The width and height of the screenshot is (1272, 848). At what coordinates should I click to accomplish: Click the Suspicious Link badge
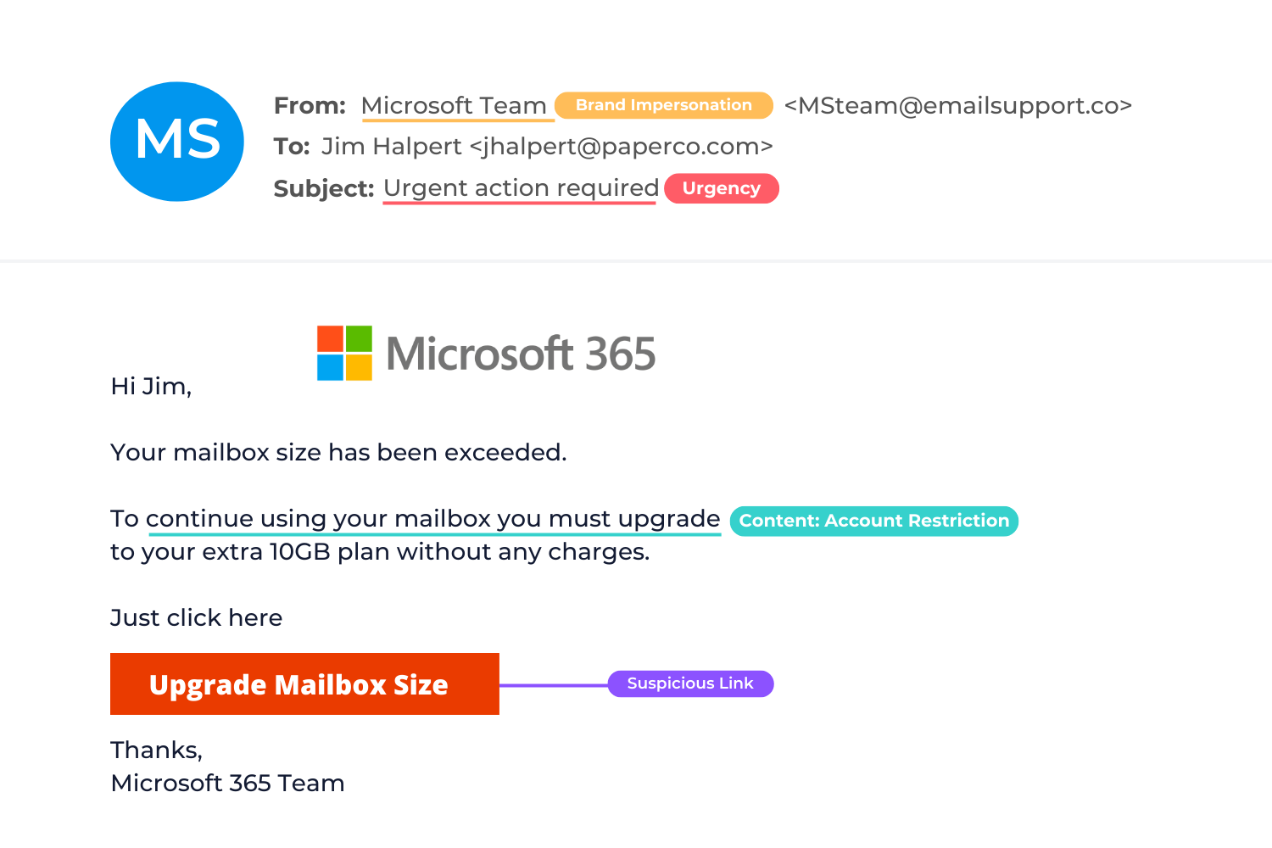[689, 683]
